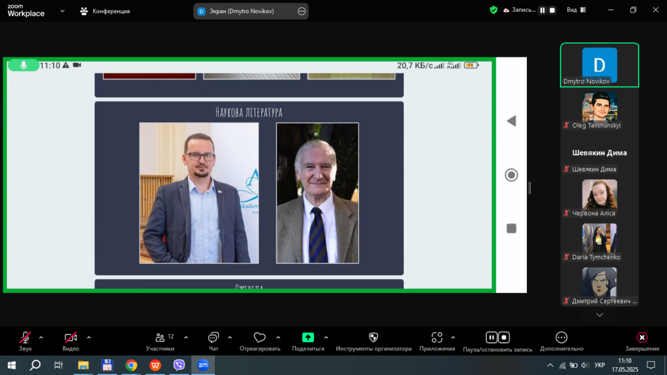
Task: Stop recording in bottom toolbar
Action: [x=504, y=338]
